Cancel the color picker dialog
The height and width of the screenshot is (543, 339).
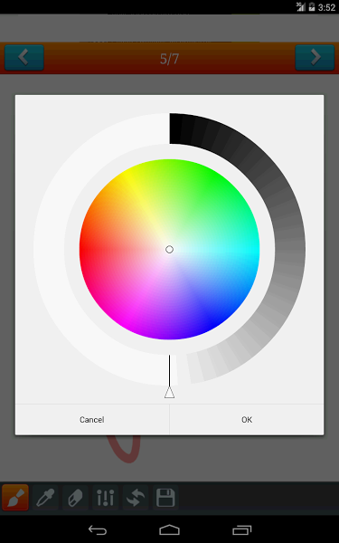[x=92, y=419]
